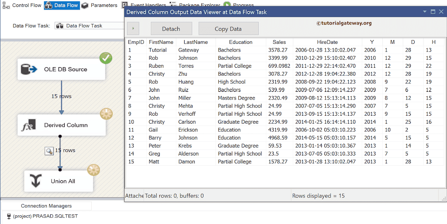
Task: Select the Damon last name cell
Action: point(196,162)
